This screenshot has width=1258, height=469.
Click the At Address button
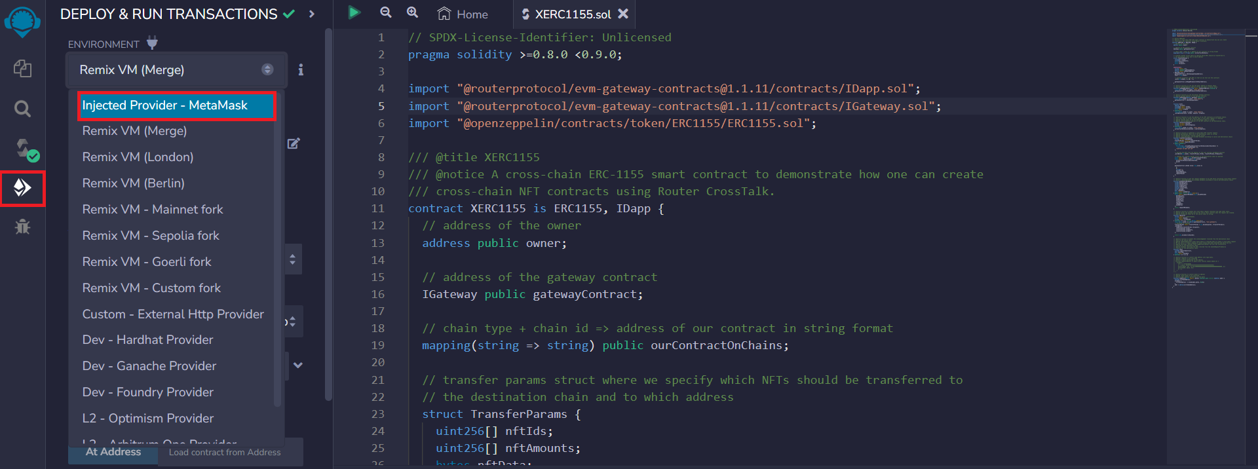pos(113,452)
